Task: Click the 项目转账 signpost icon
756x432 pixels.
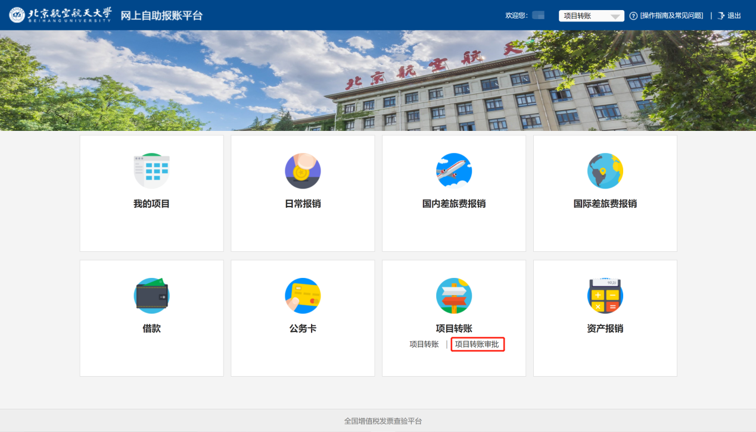Action: (454, 296)
